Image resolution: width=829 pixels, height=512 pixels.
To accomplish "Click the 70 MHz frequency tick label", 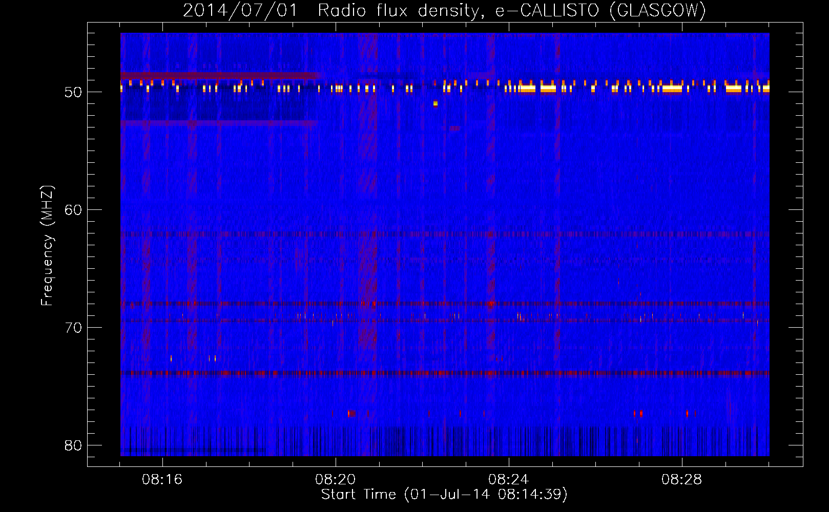I will (73, 328).
